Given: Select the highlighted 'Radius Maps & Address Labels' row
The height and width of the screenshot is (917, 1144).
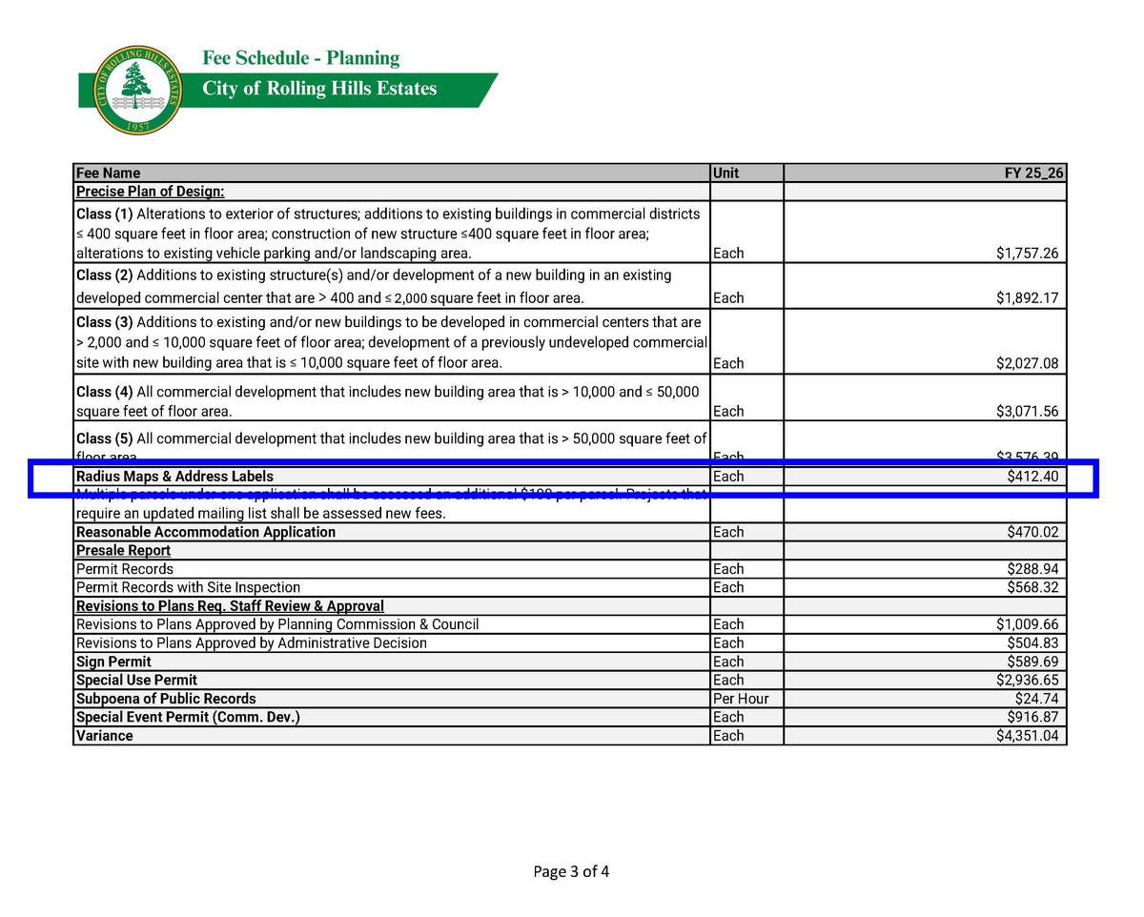Looking at the screenshot, I should coord(174,476).
